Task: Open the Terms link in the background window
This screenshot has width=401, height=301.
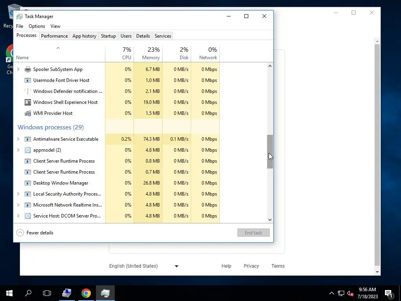Action: pos(278,266)
